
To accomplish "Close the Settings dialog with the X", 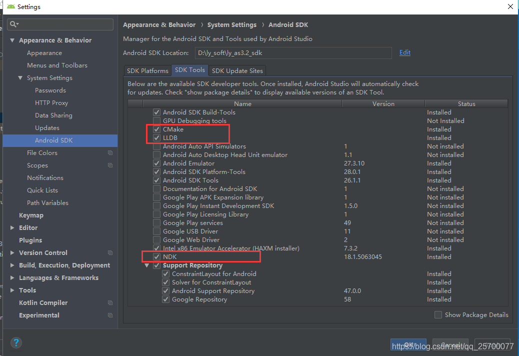I will coord(510,6).
